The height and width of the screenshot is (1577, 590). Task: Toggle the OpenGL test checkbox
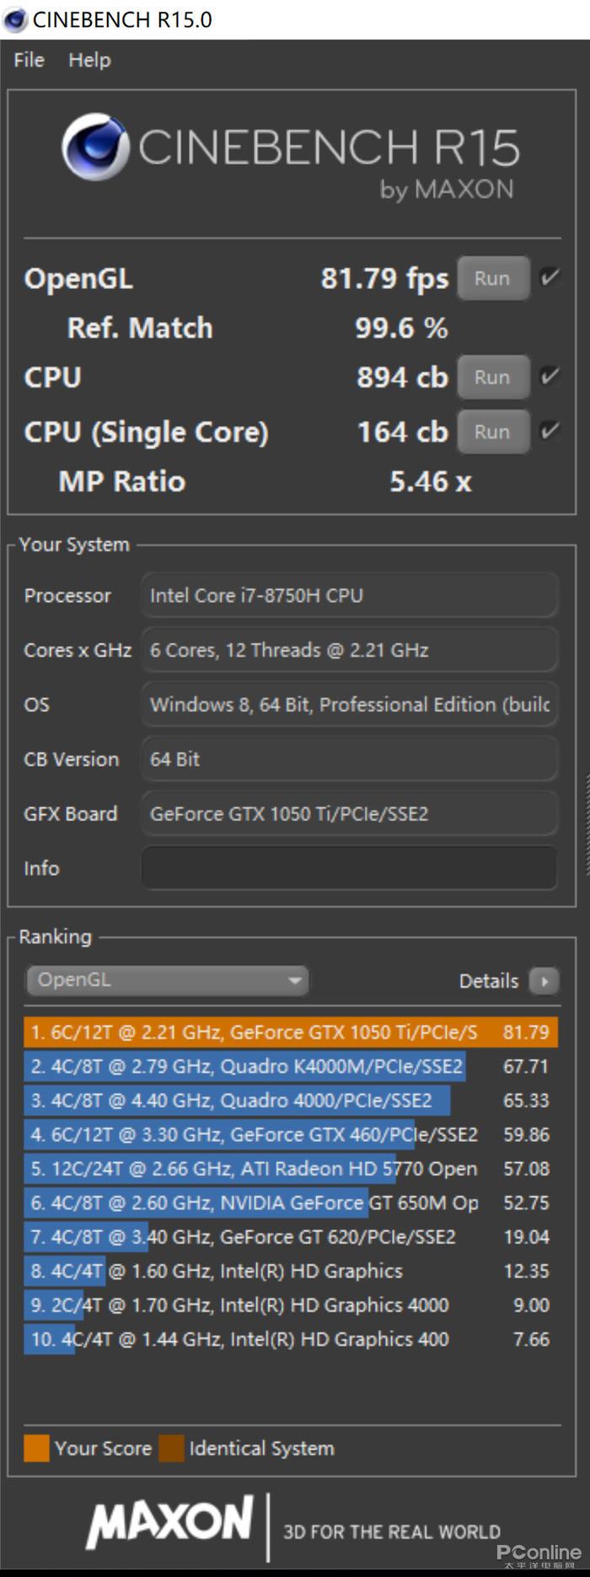(549, 277)
